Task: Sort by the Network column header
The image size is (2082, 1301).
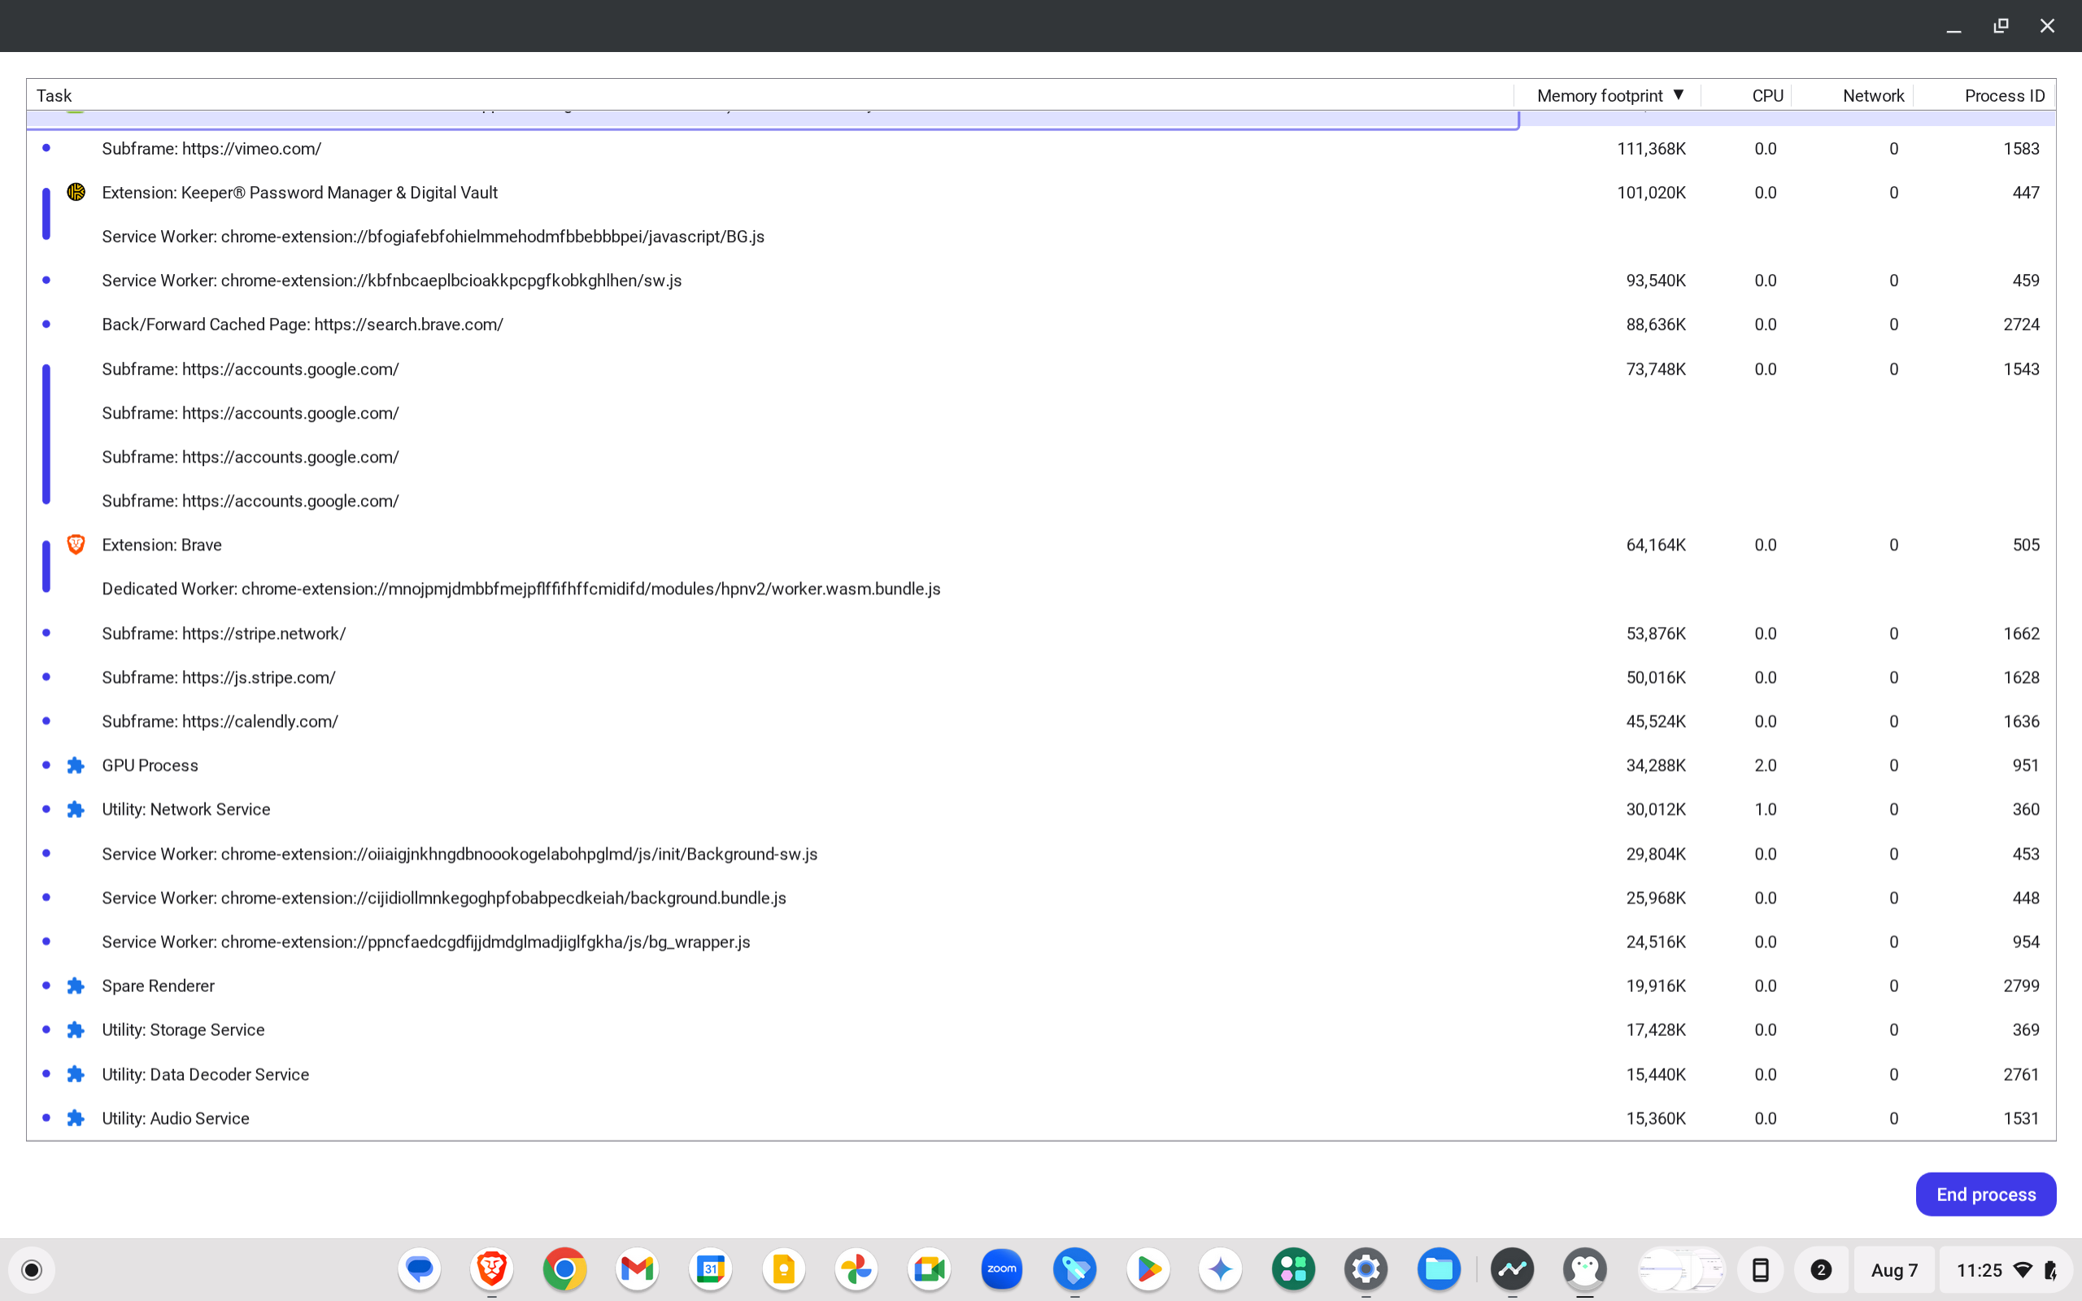Action: pos(1853,95)
